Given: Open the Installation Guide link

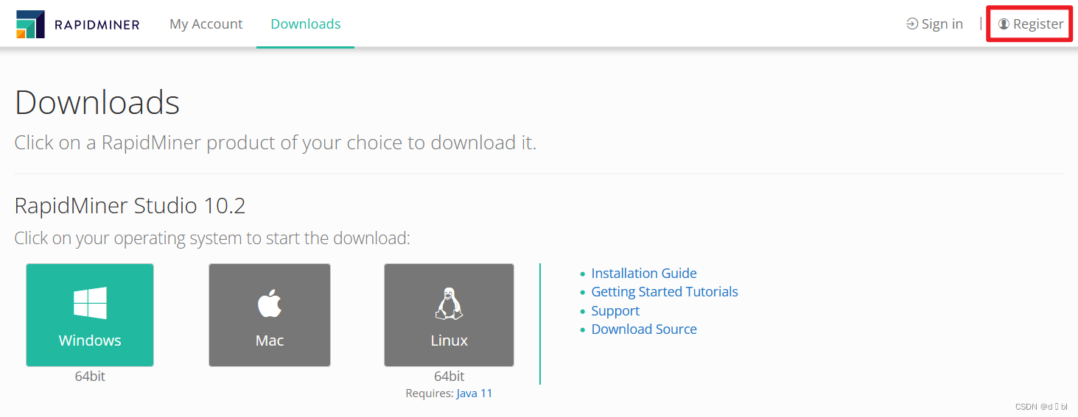Looking at the screenshot, I should click(644, 274).
